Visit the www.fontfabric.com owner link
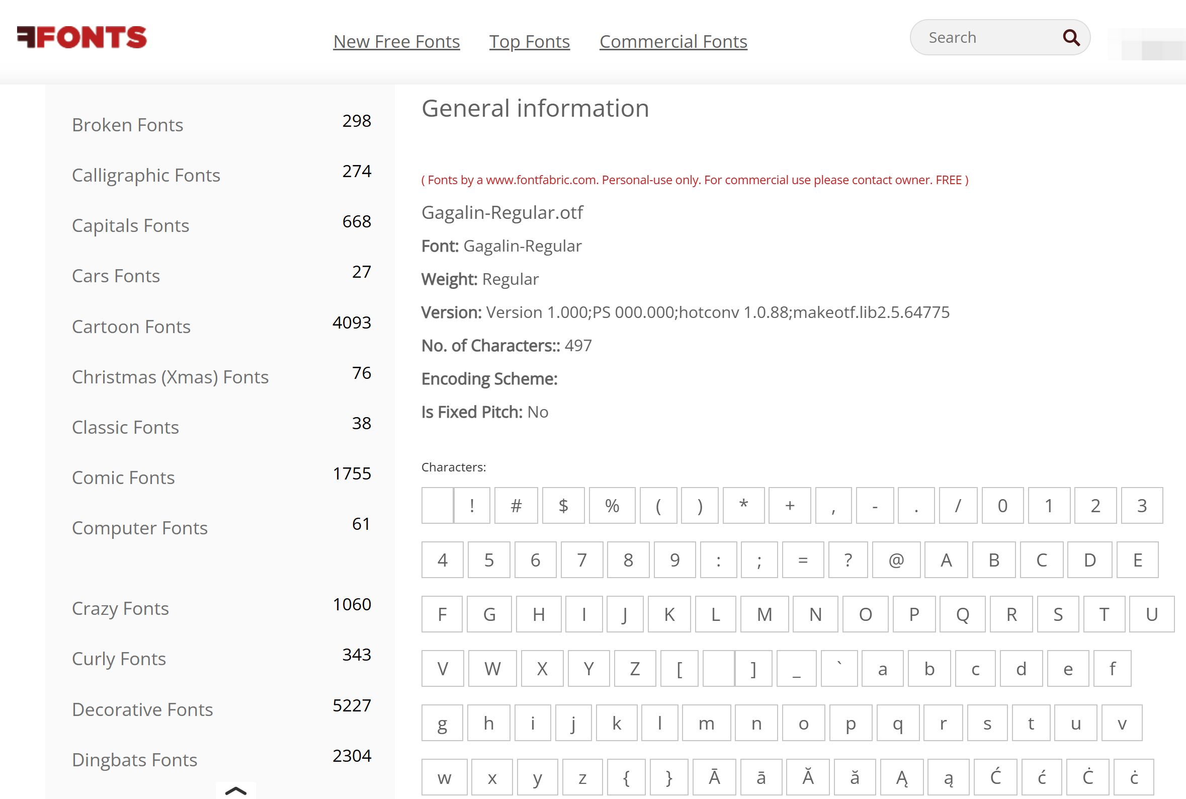1186x799 pixels. tap(540, 179)
